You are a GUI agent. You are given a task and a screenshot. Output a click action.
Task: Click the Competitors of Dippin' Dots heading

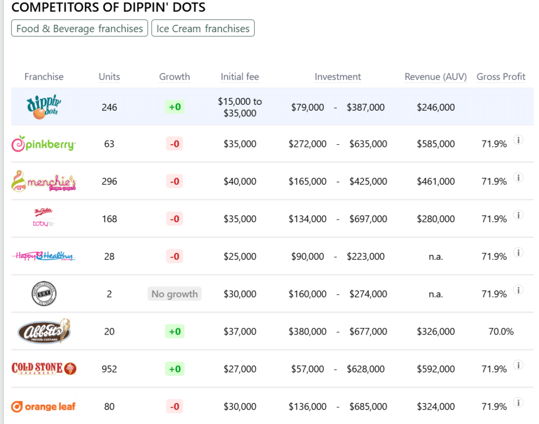click(108, 7)
